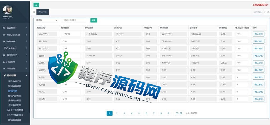Select 游戏控制 in the sidebar submenu
The height and width of the screenshot is (125, 270).
[13, 91]
